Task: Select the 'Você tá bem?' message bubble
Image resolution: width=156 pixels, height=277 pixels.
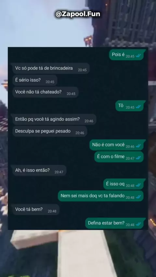Action: [x=35, y=210]
